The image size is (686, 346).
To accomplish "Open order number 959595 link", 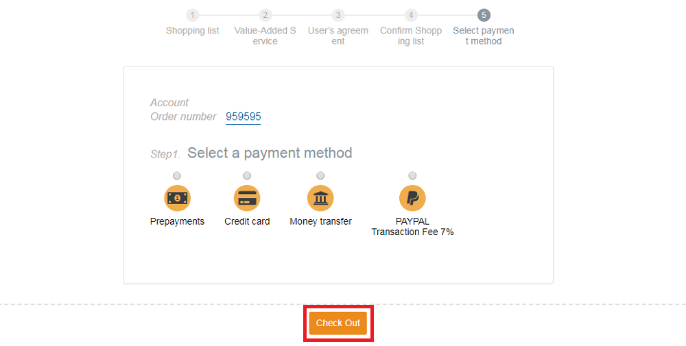I will [244, 116].
